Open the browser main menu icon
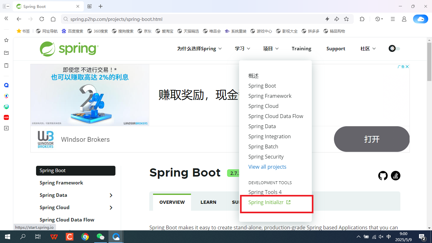This screenshot has height=243, width=432. click(x=392, y=19)
